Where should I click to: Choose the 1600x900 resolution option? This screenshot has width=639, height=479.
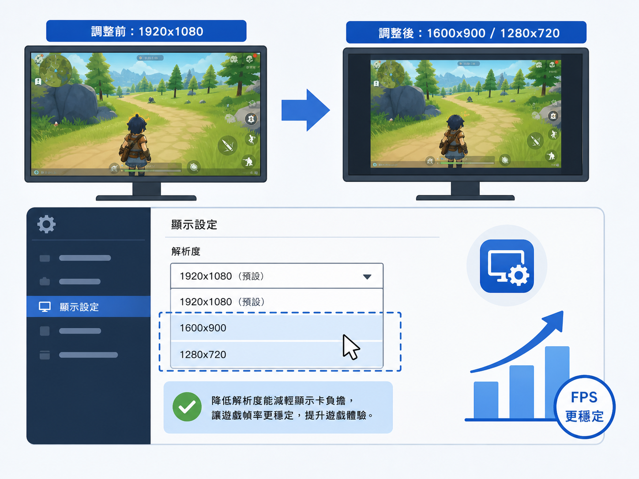pos(277,328)
